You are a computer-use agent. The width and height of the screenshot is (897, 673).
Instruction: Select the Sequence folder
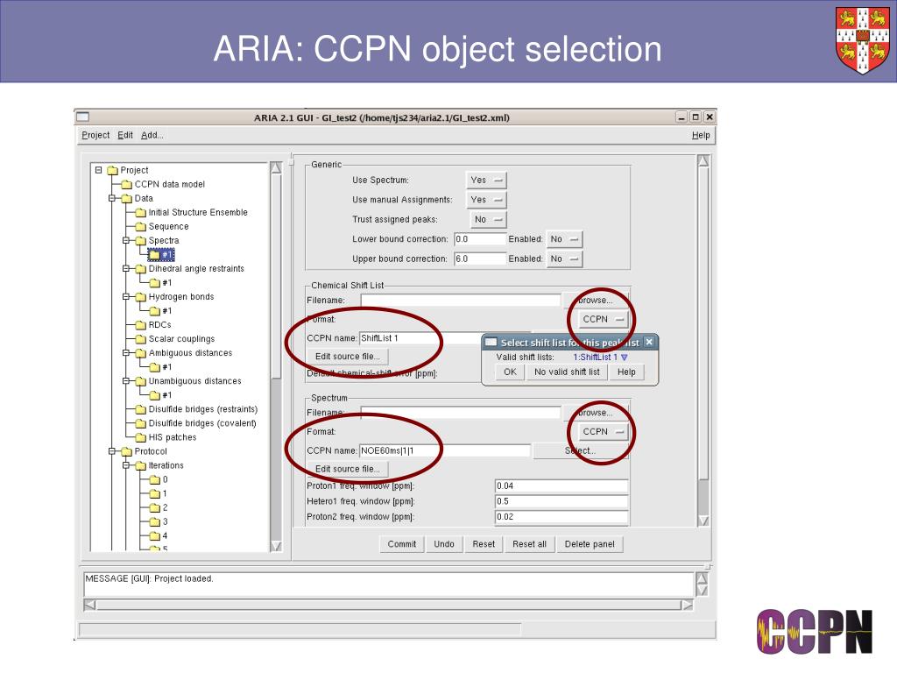[162, 227]
